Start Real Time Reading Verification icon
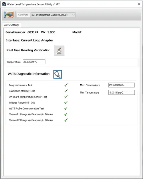 pos(59,51)
